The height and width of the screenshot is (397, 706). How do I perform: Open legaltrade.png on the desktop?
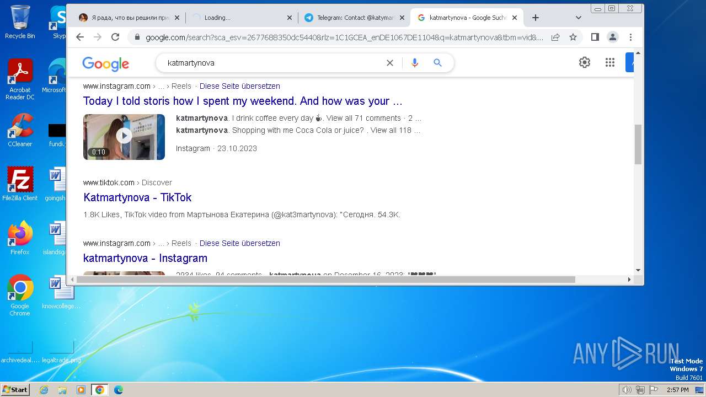pos(61,353)
